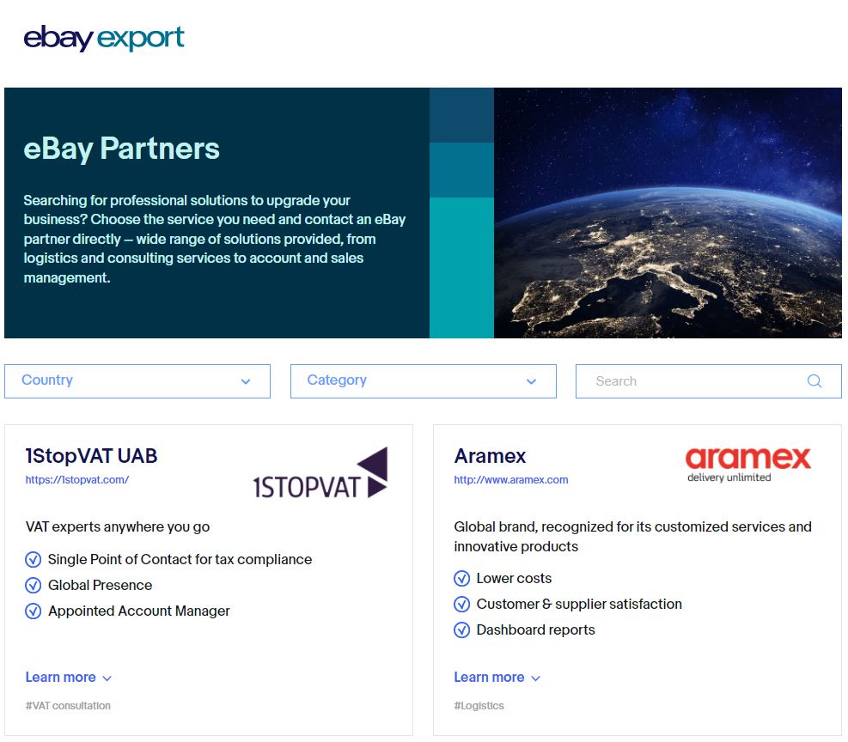Click the #Logistics tag
848x742 pixels.
click(x=479, y=705)
